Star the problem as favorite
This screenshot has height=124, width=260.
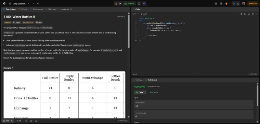[26, 121]
